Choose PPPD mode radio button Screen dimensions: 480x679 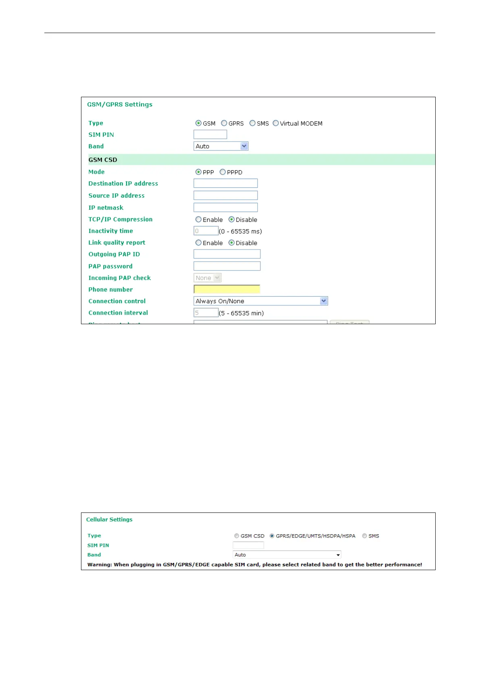coord(222,172)
